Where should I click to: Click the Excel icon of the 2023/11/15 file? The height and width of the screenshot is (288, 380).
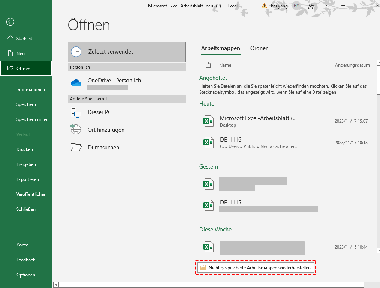coord(208,247)
